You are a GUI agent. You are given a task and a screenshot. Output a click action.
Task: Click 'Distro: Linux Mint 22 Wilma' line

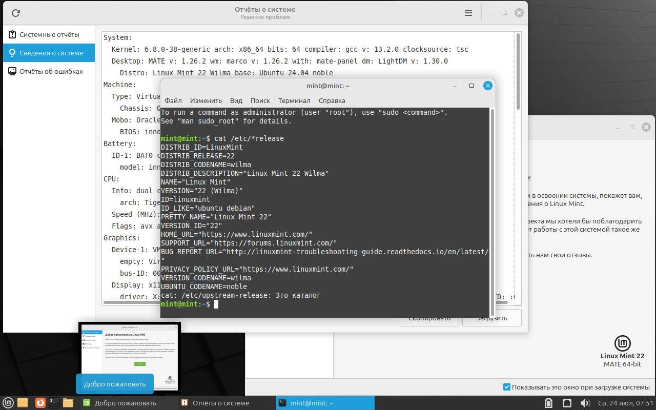click(x=227, y=73)
